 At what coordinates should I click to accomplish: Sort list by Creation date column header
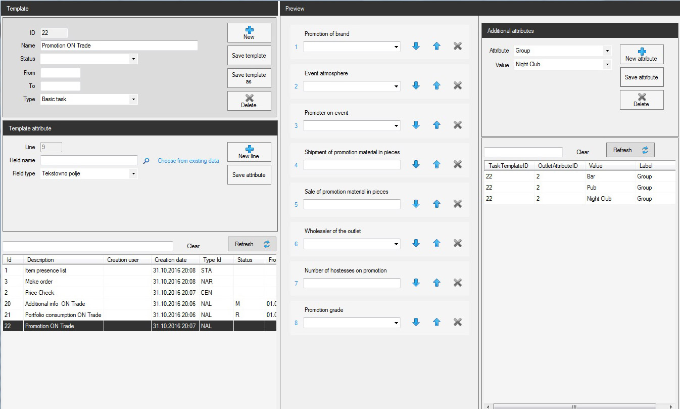tap(170, 260)
